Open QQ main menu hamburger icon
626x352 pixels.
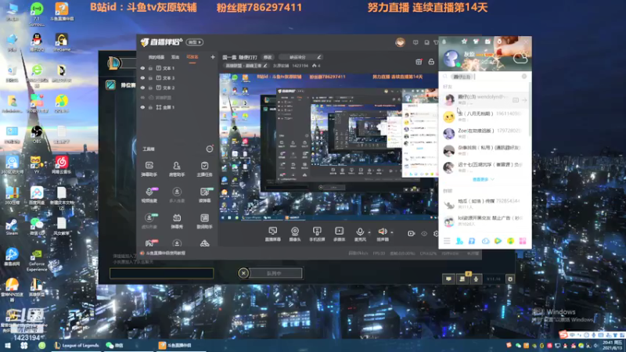[447, 241]
